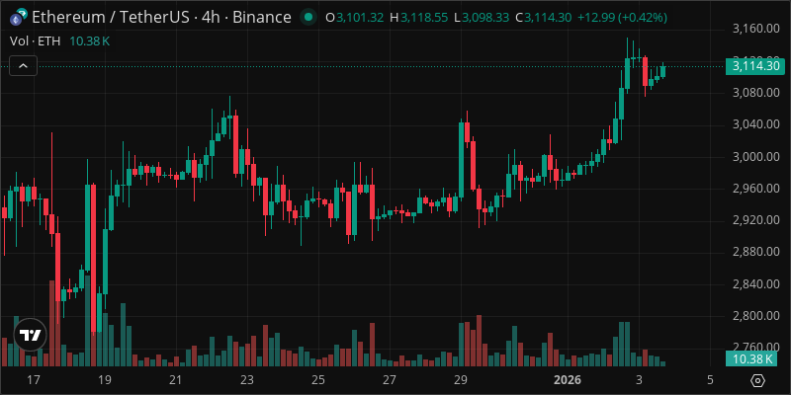The height and width of the screenshot is (395, 791).
Task: Click the 2026 year label on time axis
Action: pos(568,380)
